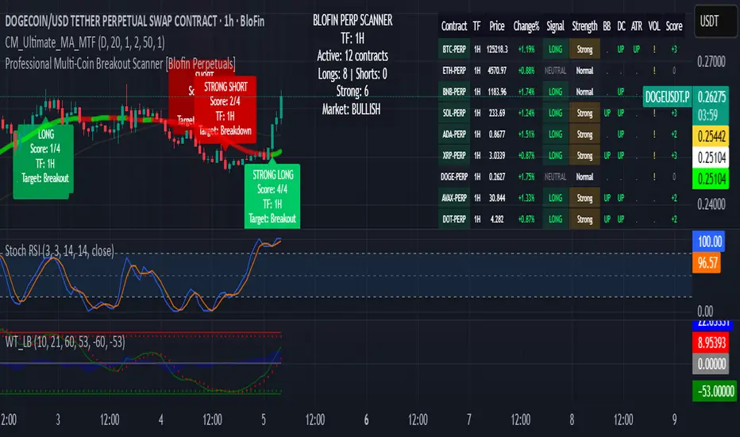Click the 125218.3 BTC price cell
This screenshot has height=437, width=740.
coord(497,49)
